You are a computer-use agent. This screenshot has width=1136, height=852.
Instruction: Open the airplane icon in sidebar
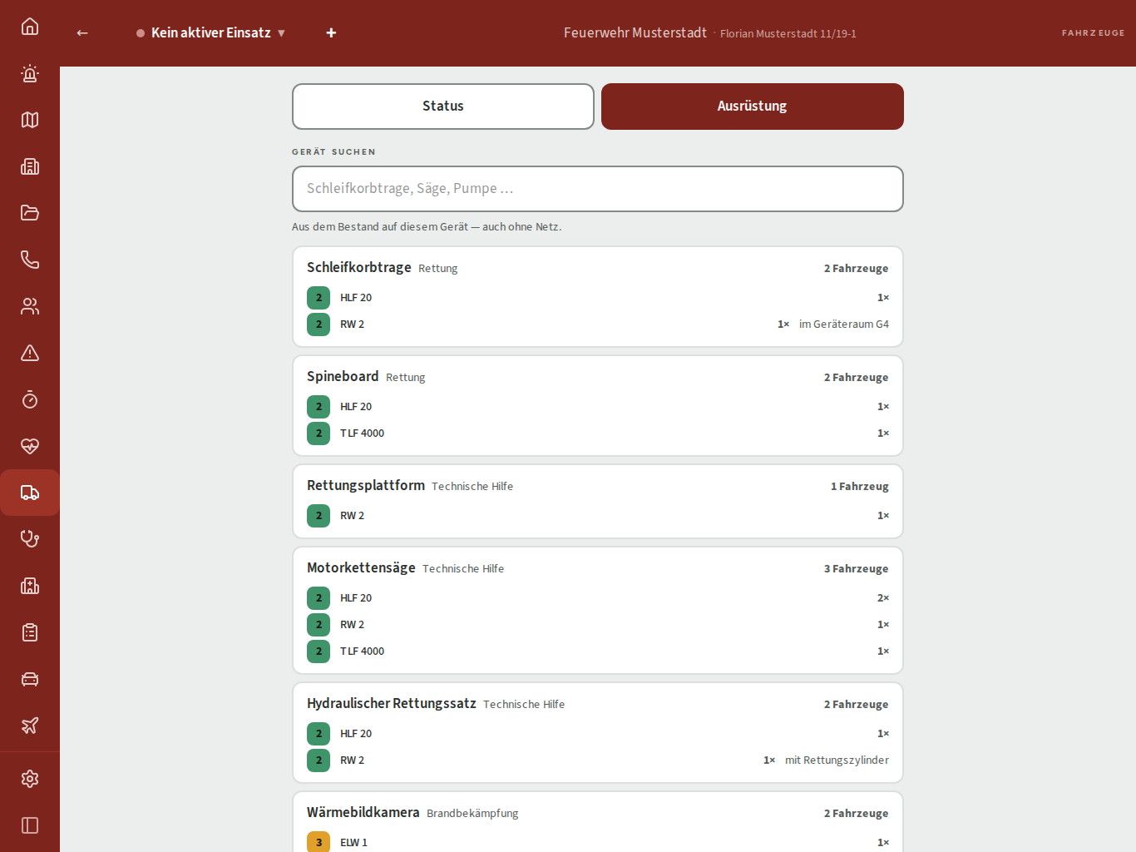[x=30, y=726]
